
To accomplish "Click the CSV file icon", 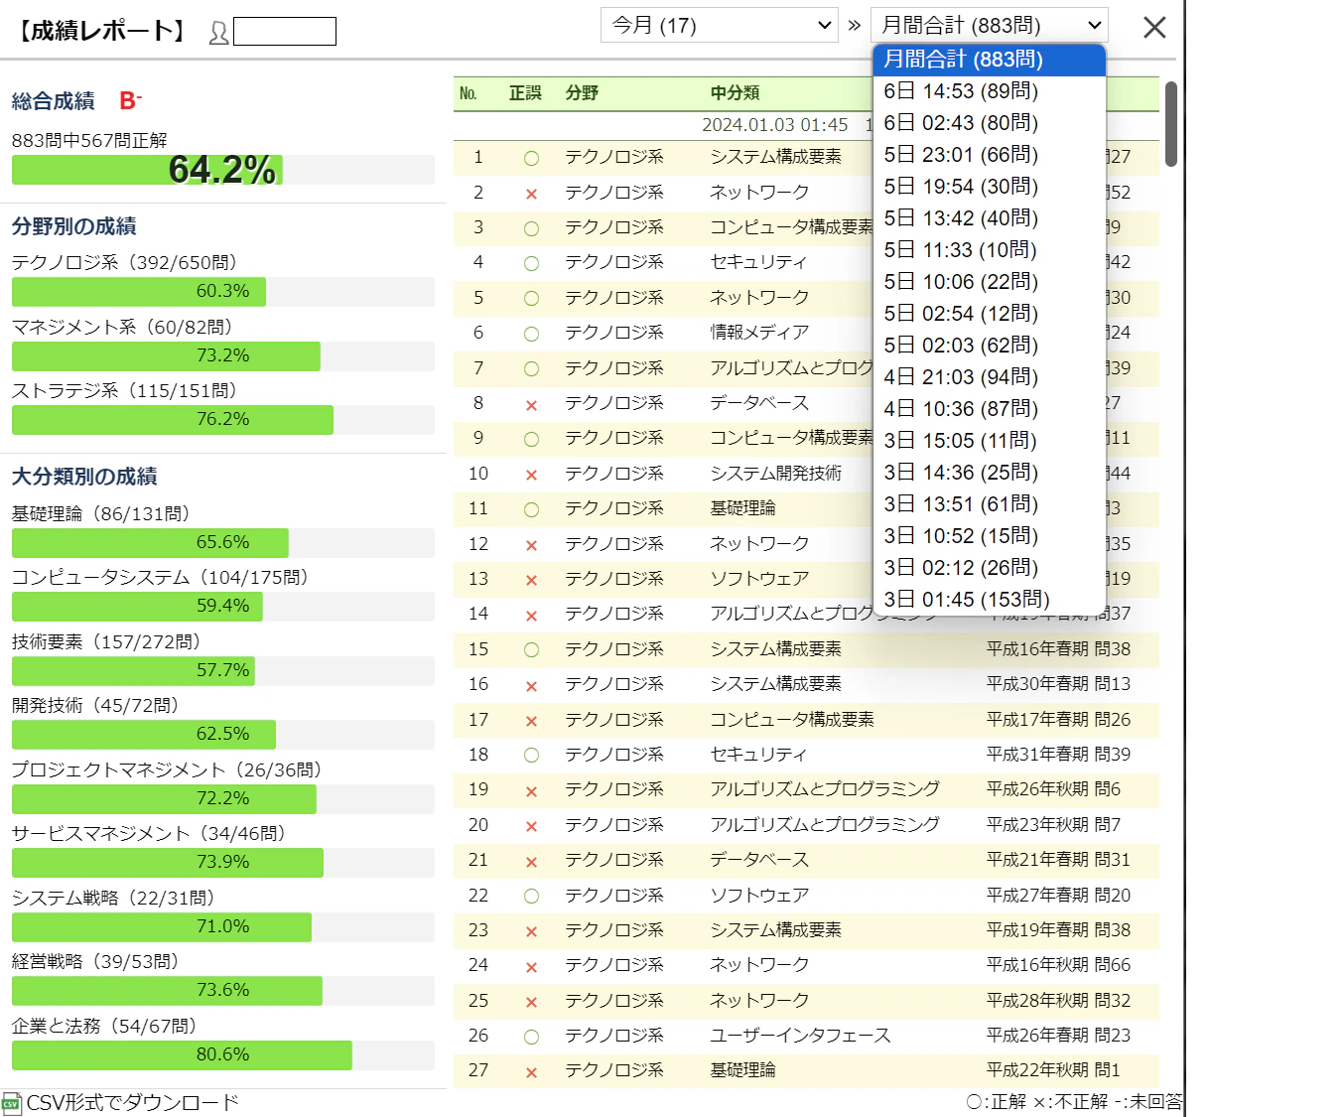I will pyautogui.click(x=12, y=1103).
